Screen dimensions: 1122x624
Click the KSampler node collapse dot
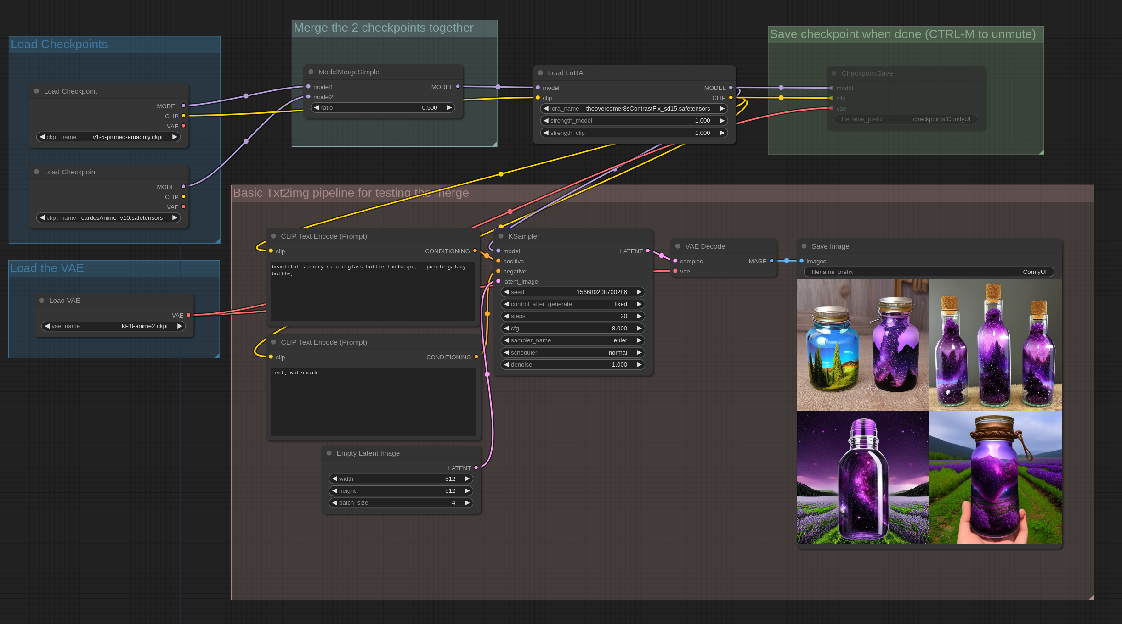[501, 236]
